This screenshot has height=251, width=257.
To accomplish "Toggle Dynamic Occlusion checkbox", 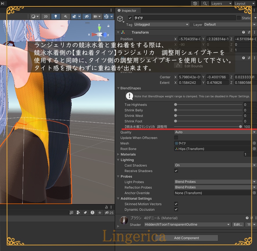I will coord(176,209).
